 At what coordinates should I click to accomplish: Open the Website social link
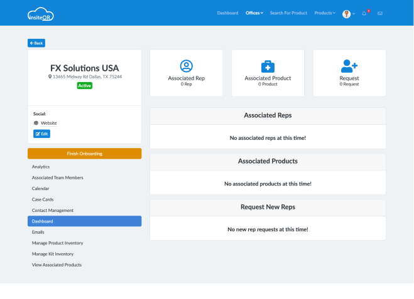[49, 123]
